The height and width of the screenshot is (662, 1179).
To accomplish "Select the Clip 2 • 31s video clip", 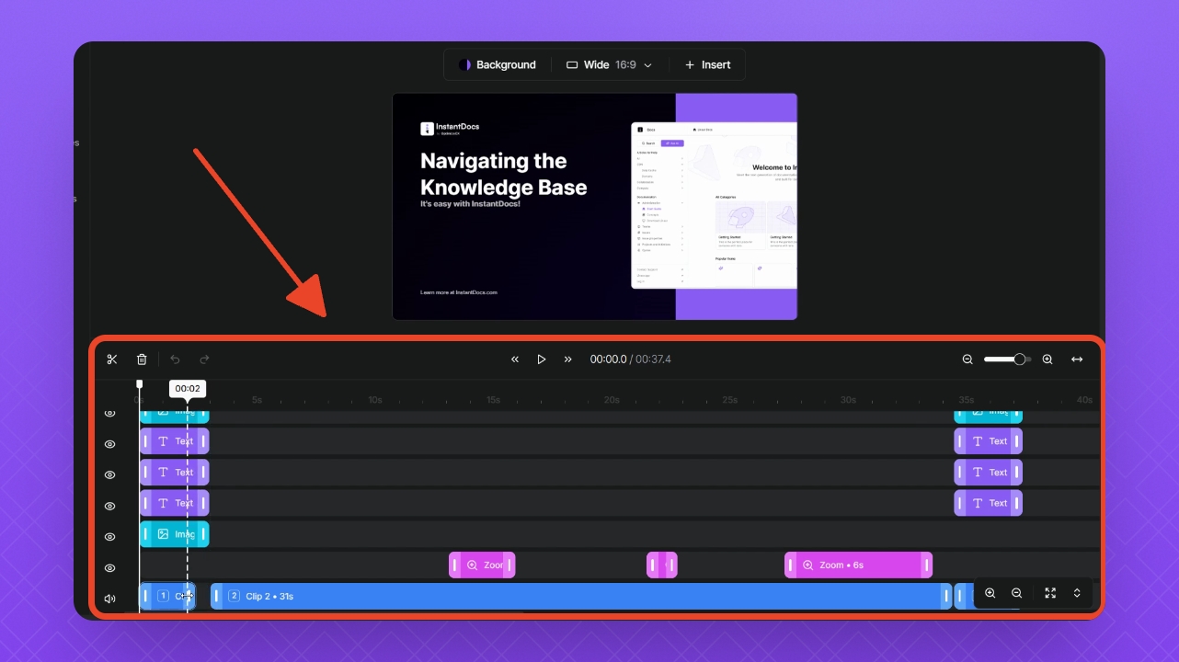I will click(x=581, y=597).
